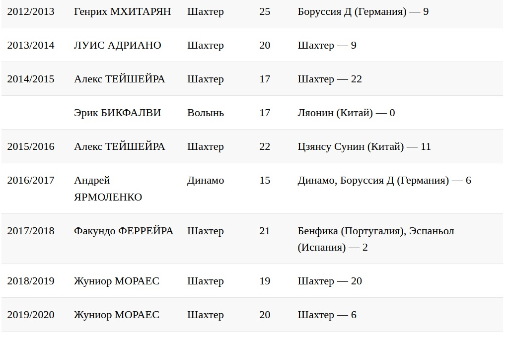This screenshot has height=337, width=509.
Task: Click goals number 22 in 2015/2016 row
Action: click(265, 146)
